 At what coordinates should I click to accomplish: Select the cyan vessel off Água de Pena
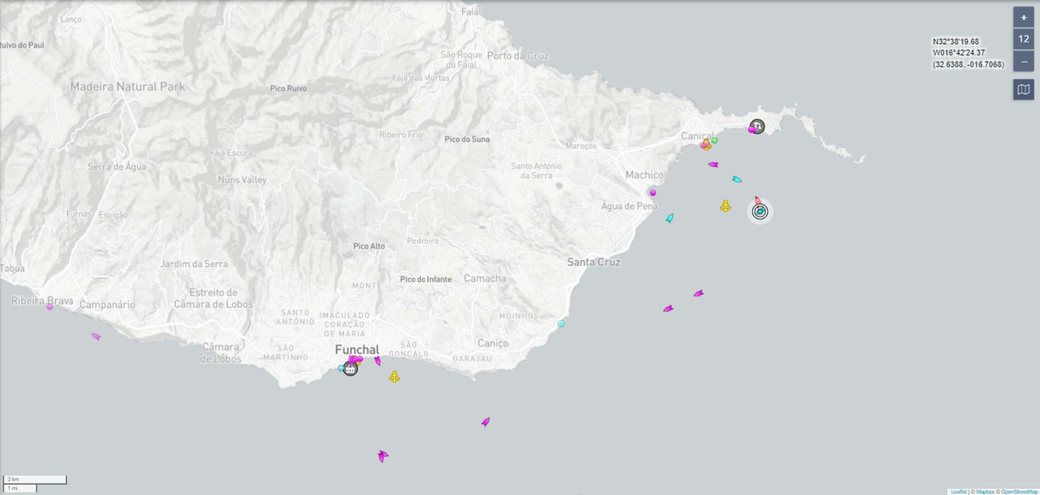coord(670,218)
